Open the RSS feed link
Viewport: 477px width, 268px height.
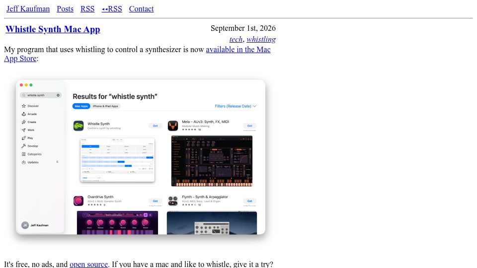click(x=87, y=9)
